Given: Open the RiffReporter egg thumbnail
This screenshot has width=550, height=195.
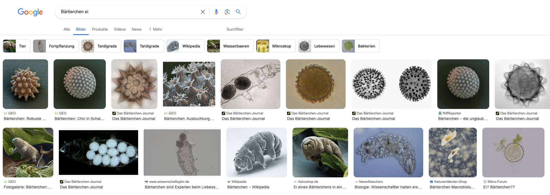Looking at the screenshot, I should (x=463, y=84).
